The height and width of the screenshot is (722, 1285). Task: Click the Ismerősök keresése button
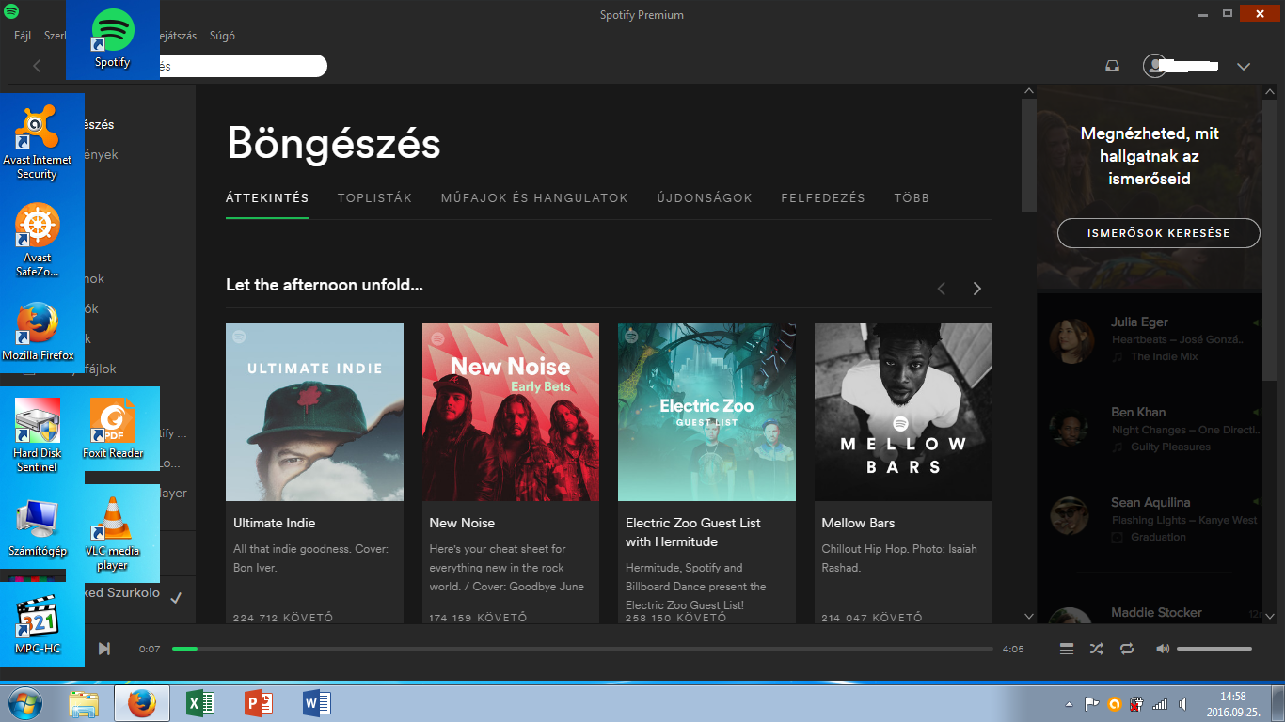(x=1158, y=233)
